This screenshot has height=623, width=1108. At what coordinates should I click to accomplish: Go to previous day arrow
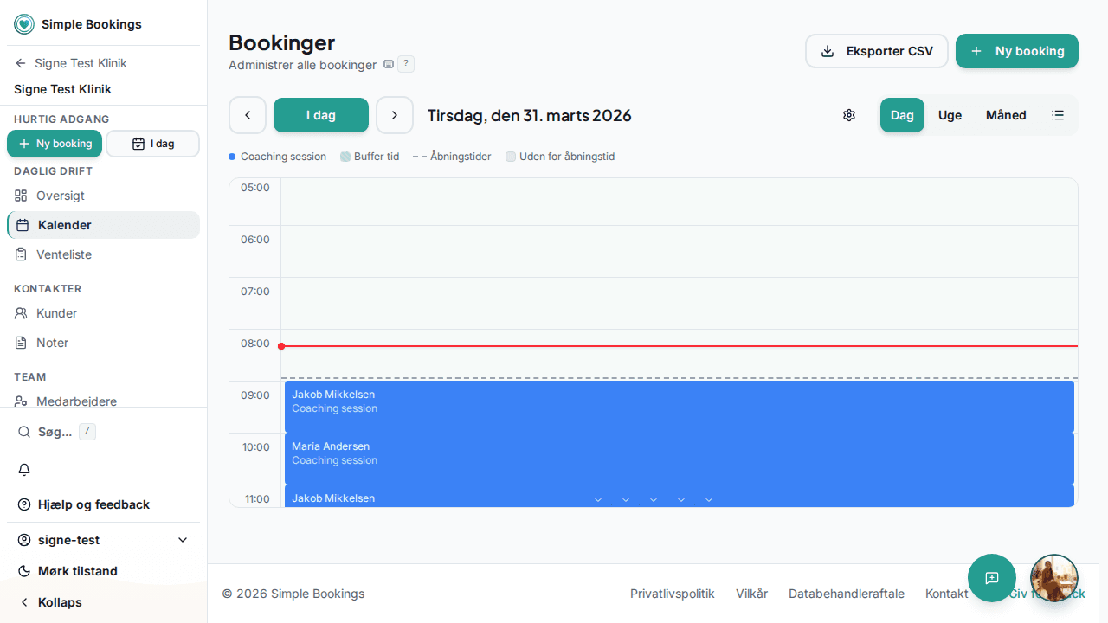[x=248, y=115]
